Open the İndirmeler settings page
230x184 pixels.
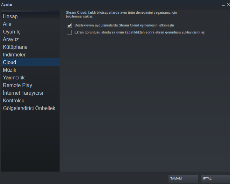coord(30,55)
